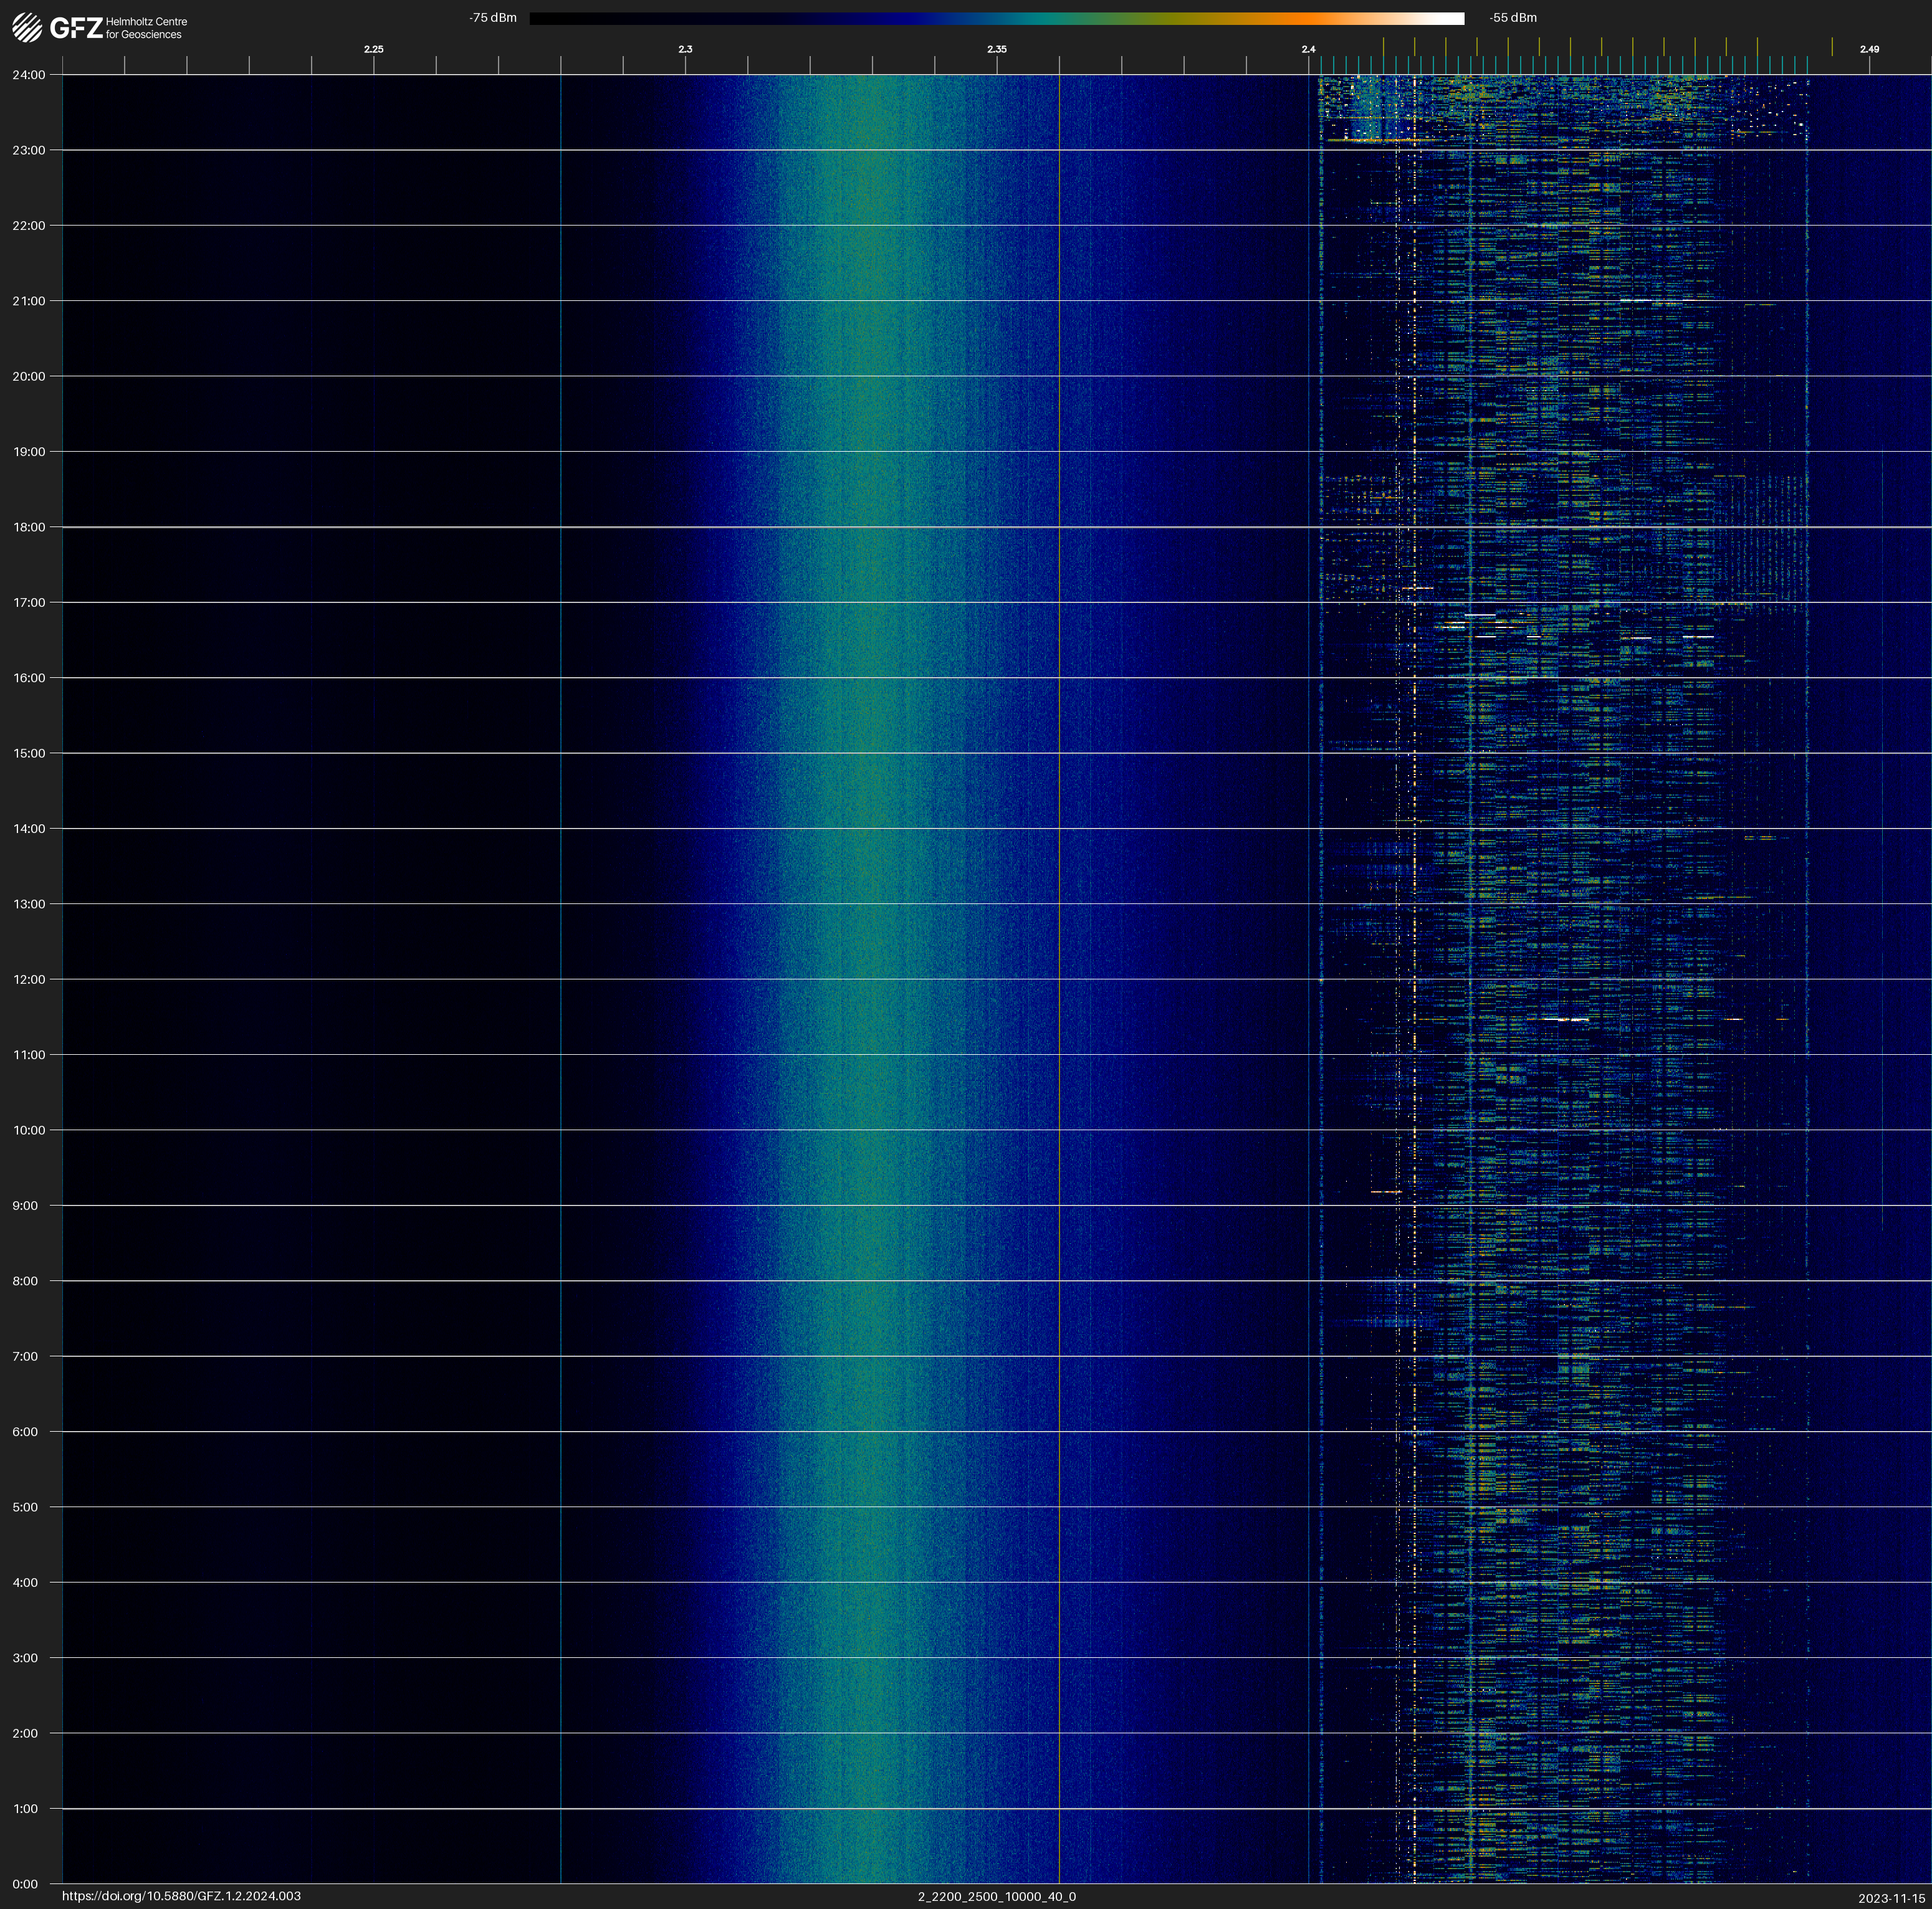Click the Helmholtz Centre for Geosciences text

[x=146, y=28]
